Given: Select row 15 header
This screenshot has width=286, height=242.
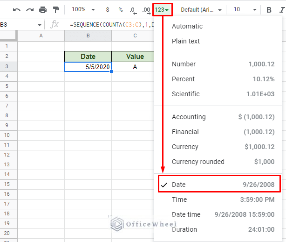Looking at the screenshot, I should click(8, 184).
